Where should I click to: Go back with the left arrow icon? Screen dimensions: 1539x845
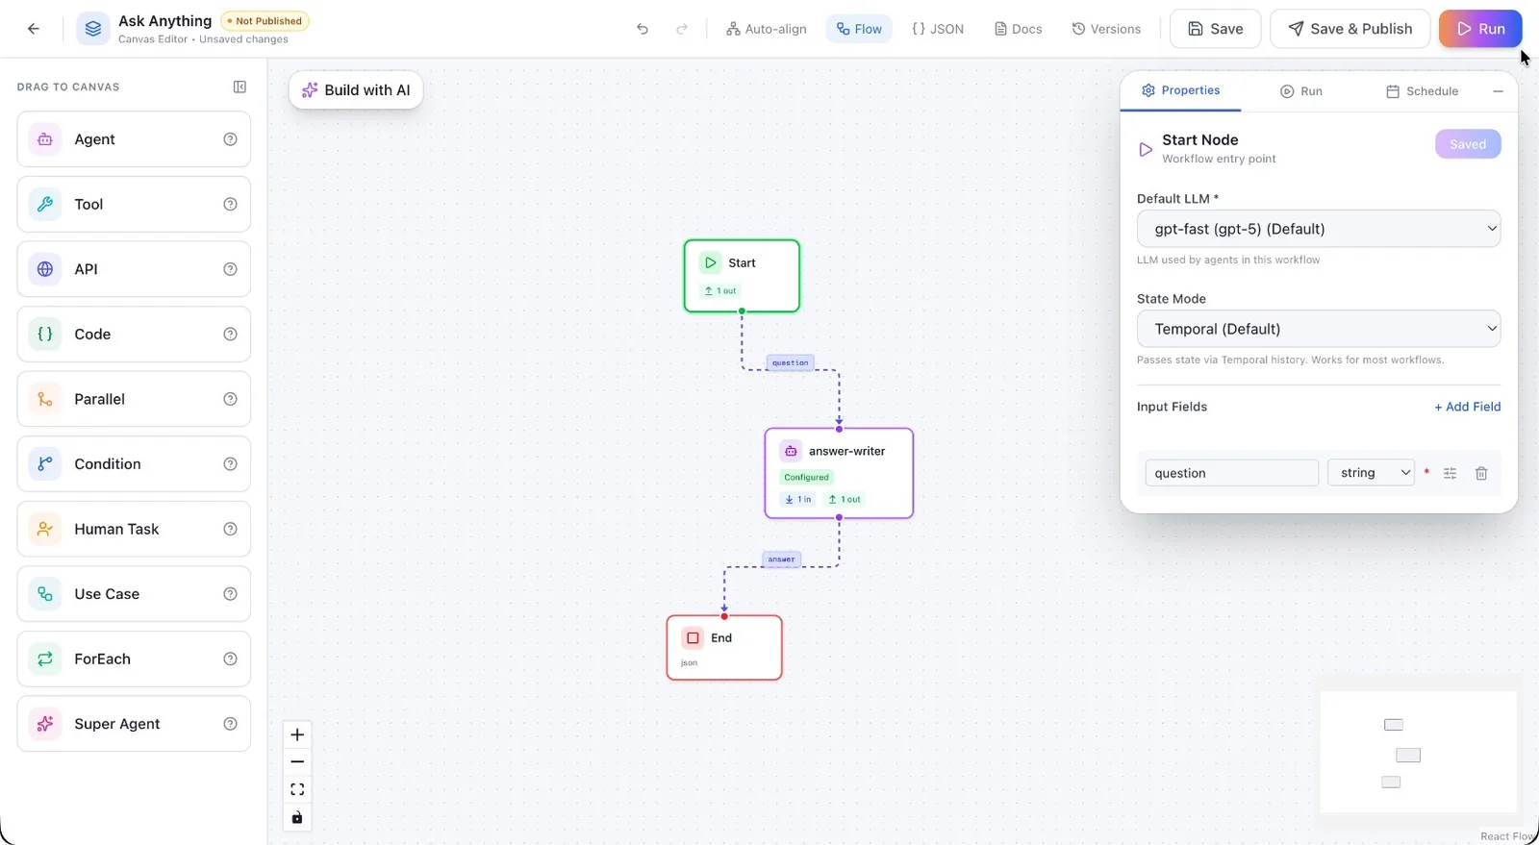click(x=34, y=29)
